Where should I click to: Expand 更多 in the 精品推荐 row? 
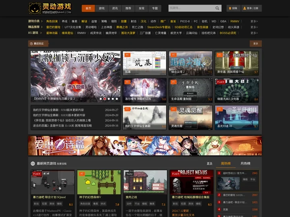pyautogui.click(x=254, y=27)
